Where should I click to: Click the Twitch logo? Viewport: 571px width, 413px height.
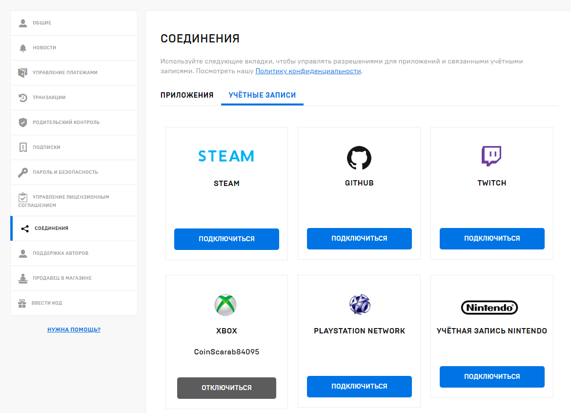pos(491,156)
